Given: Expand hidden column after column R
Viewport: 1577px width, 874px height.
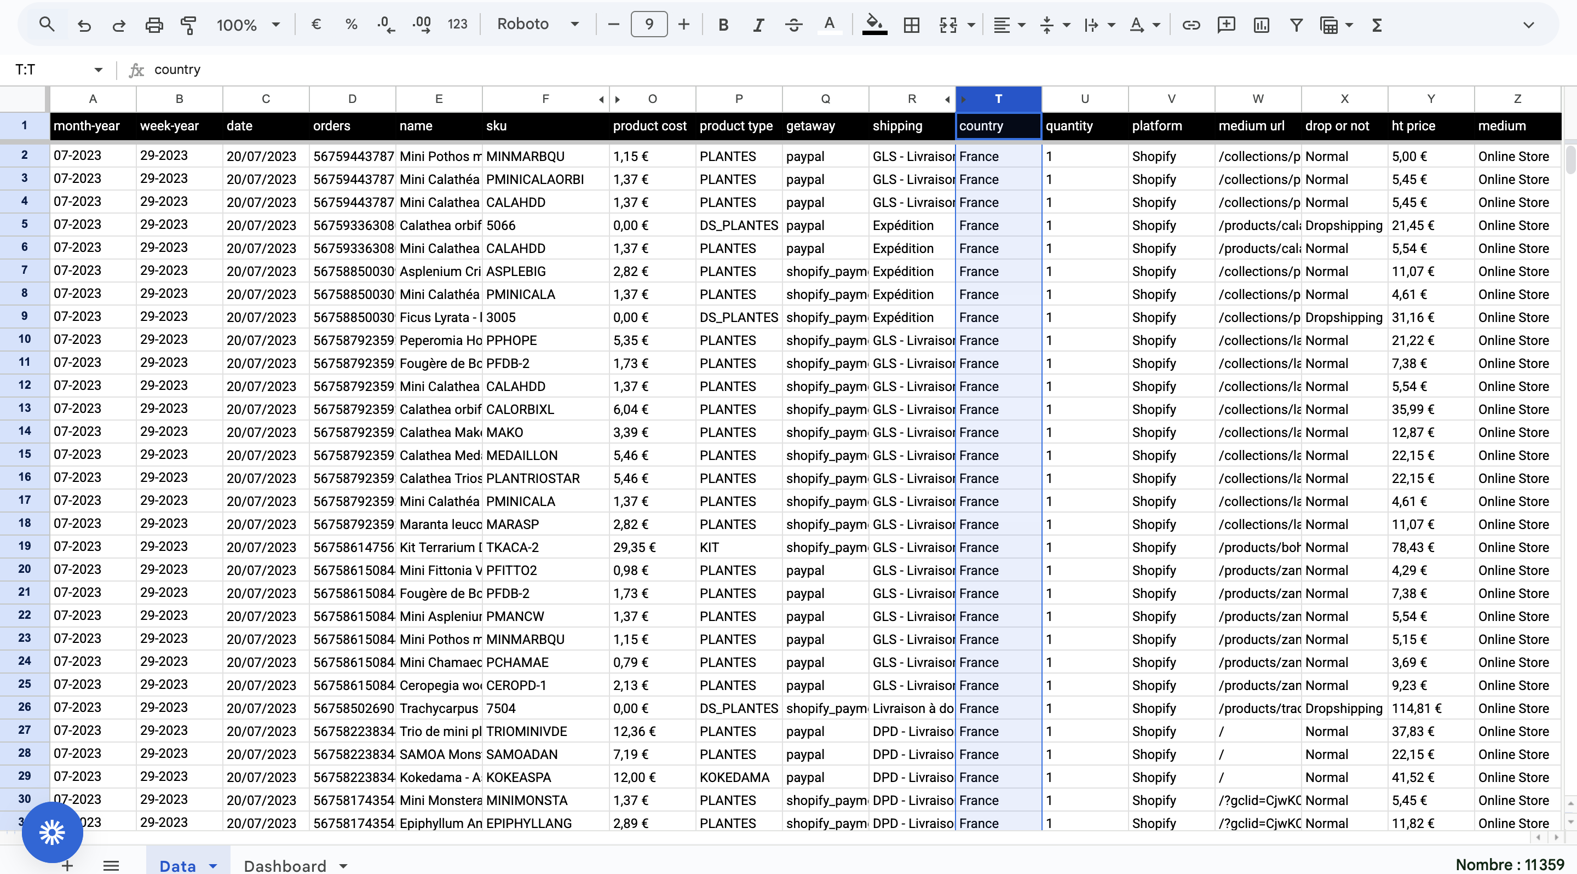Looking at the screenshot, I should click(x=947, y=99).
